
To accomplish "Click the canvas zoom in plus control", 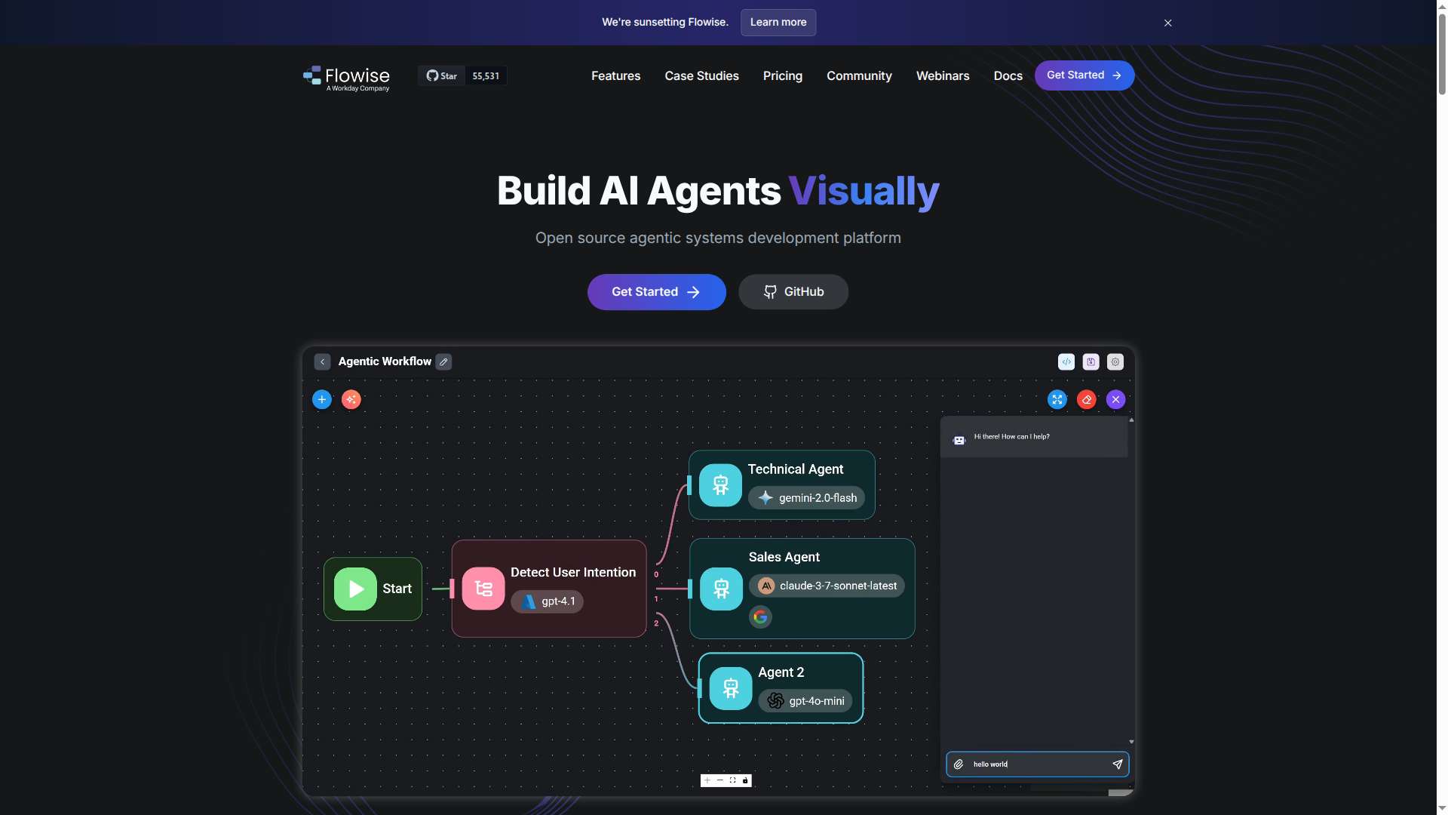I will tap(707, 780).
